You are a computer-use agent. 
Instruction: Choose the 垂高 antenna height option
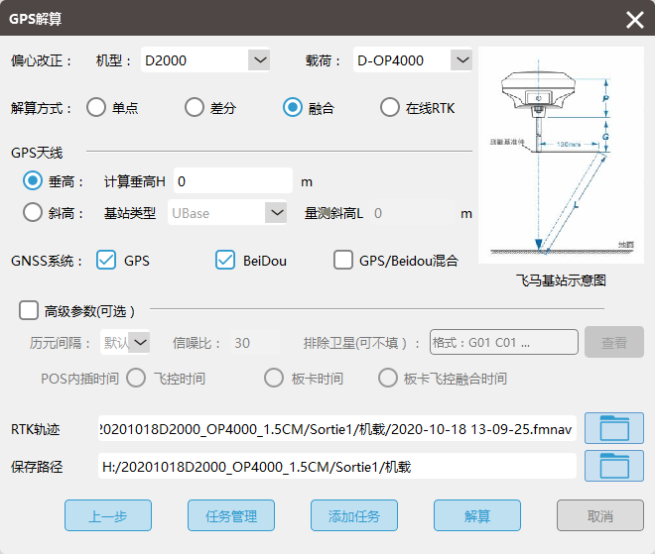(x=33, y=181)
